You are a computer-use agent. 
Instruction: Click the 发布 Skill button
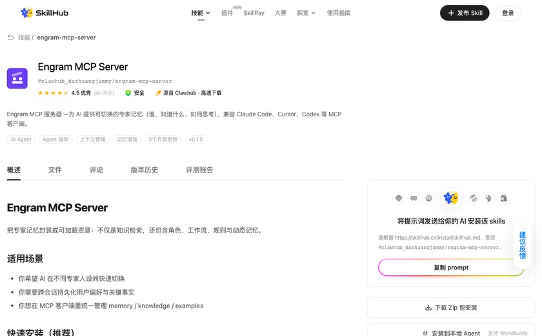click(x=465, y=13)
